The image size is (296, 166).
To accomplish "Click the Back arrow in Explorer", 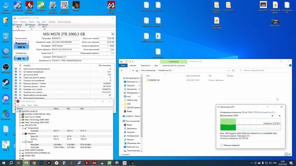I will coord(122,71).
